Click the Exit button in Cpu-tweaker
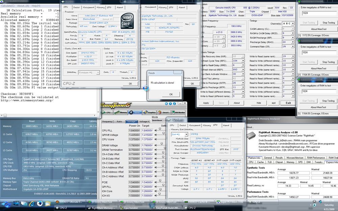Screen dimensions: 338x211 (x=288, y=103)
